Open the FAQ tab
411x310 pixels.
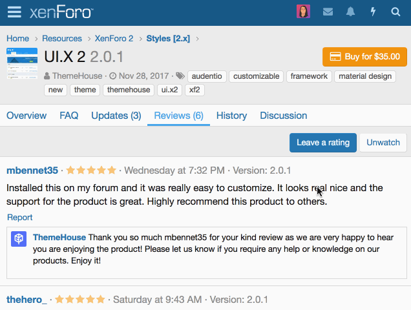coord(68,116)
